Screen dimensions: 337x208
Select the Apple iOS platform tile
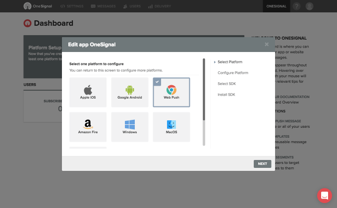click(x=88, y=92)
